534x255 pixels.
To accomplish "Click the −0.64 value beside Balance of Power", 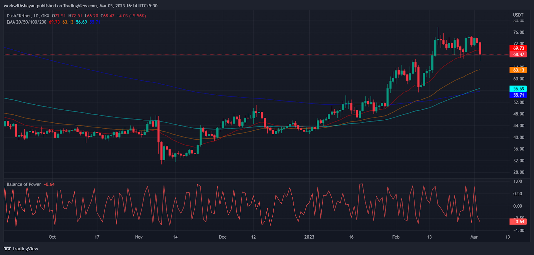I will pyautogui.click(x=49, y=184).
